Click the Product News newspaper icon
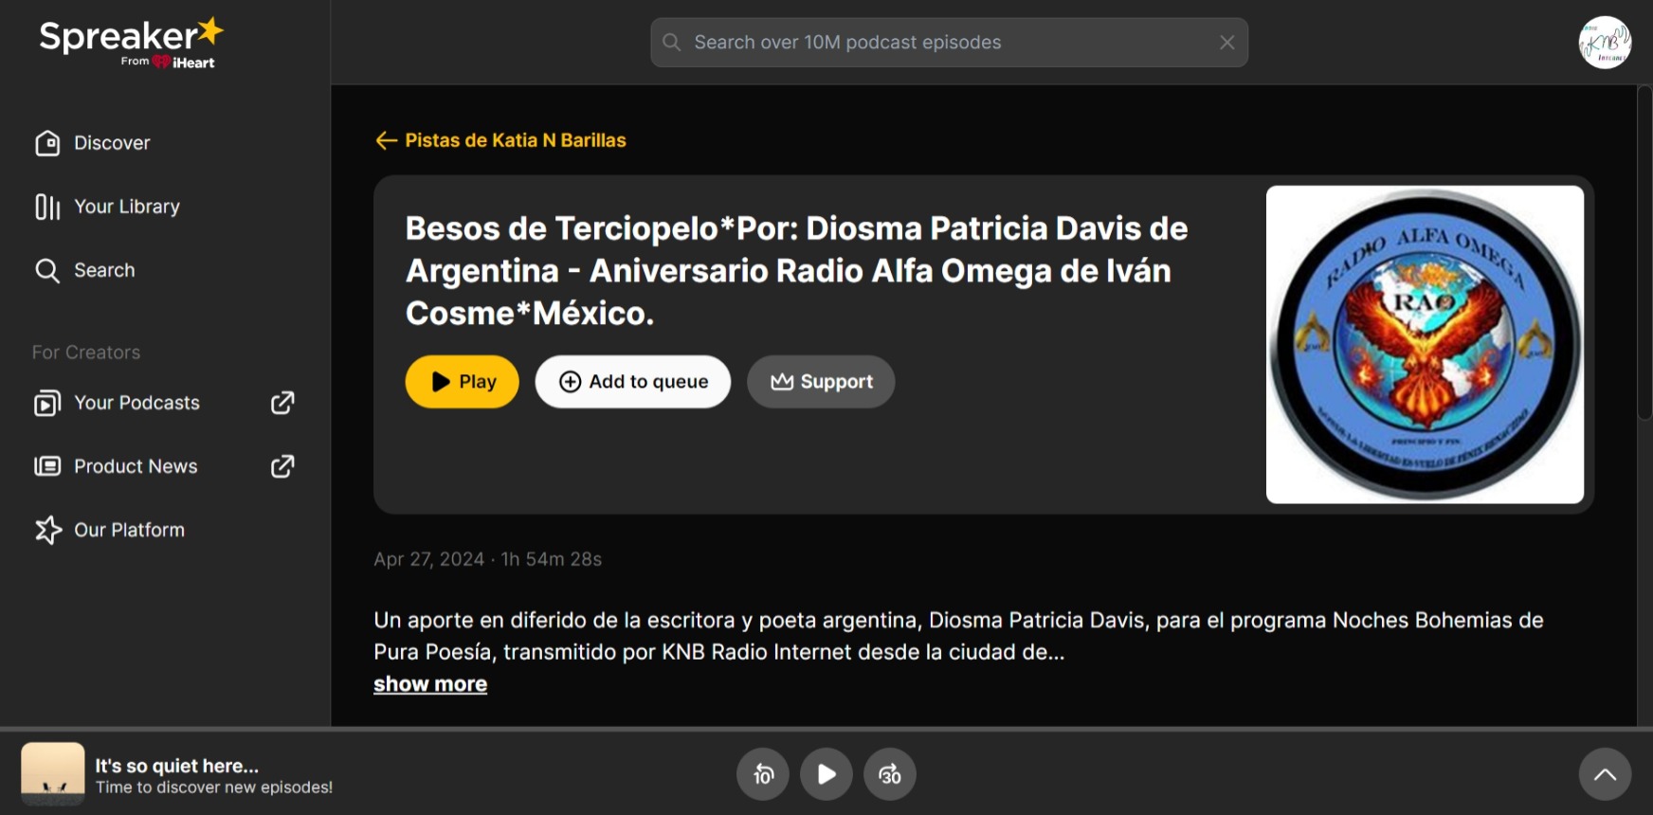This screenshot has height=815, width=1653. tap(47, 466)
